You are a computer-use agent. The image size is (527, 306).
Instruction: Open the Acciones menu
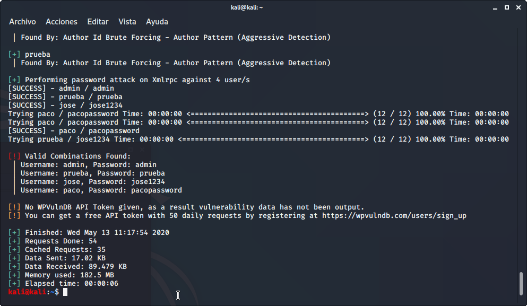tap(62, 22)
